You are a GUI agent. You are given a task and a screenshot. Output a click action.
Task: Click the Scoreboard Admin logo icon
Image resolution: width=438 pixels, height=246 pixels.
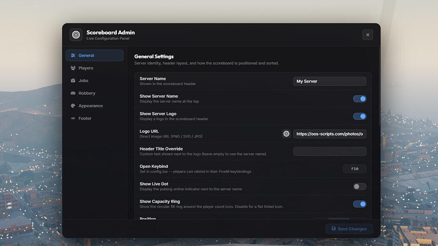(x=76, y=35)
